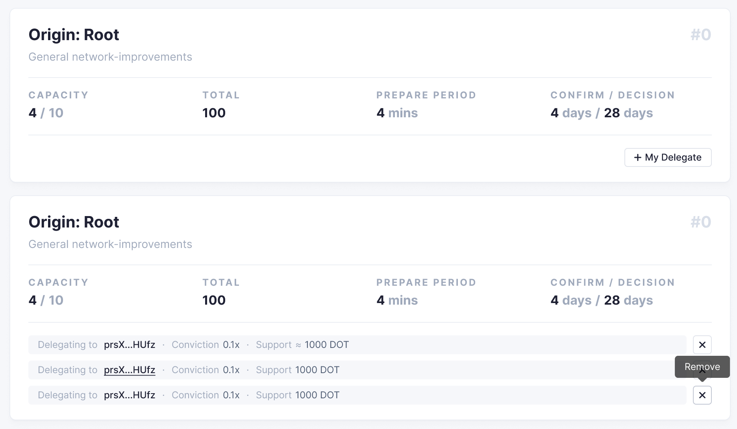Click the X icon on second delegation row

702,370
